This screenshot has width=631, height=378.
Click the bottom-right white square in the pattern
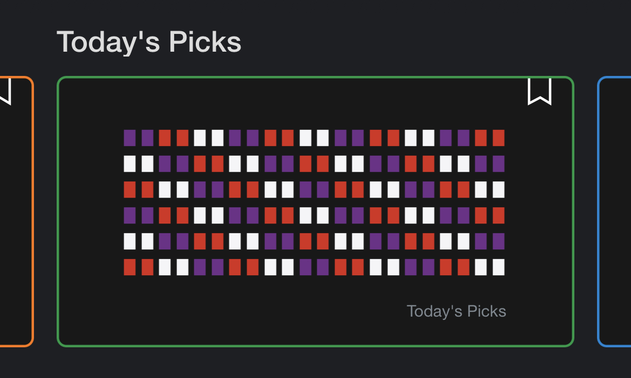click(x=498, y=267)
